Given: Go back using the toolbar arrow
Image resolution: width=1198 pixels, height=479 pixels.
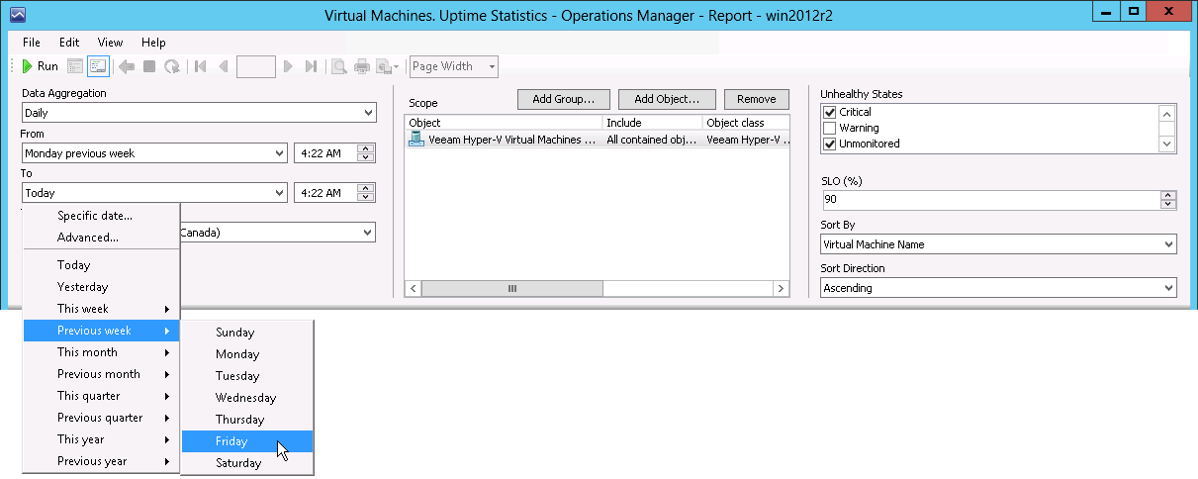Looking at the screenshot, I should (x=126, y=66).
